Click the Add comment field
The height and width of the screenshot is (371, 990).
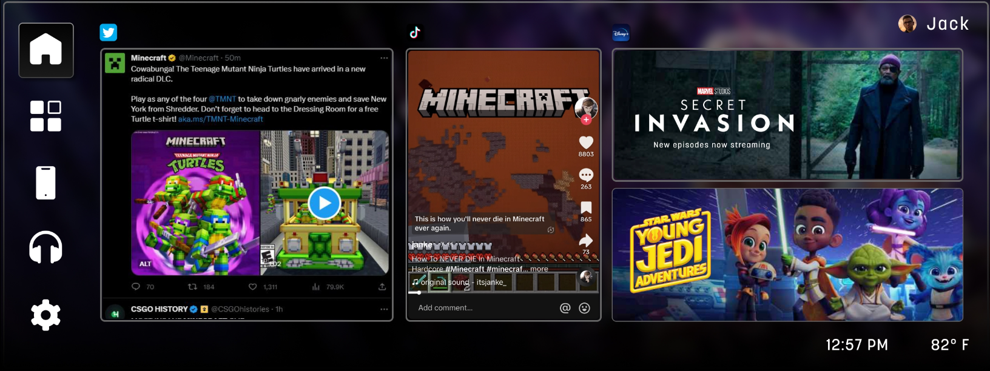[479, 308]
